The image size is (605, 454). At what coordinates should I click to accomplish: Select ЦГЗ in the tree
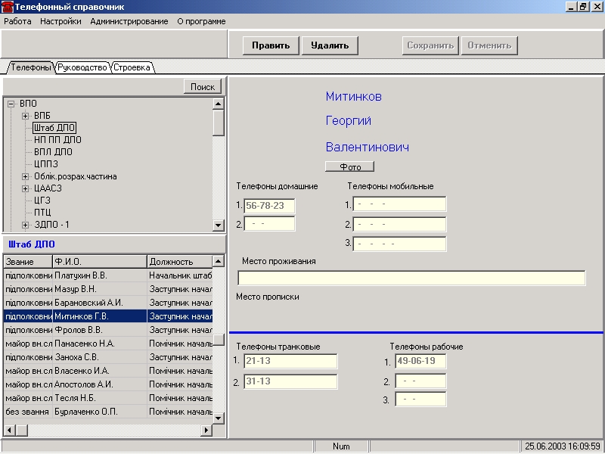(42, 201)
